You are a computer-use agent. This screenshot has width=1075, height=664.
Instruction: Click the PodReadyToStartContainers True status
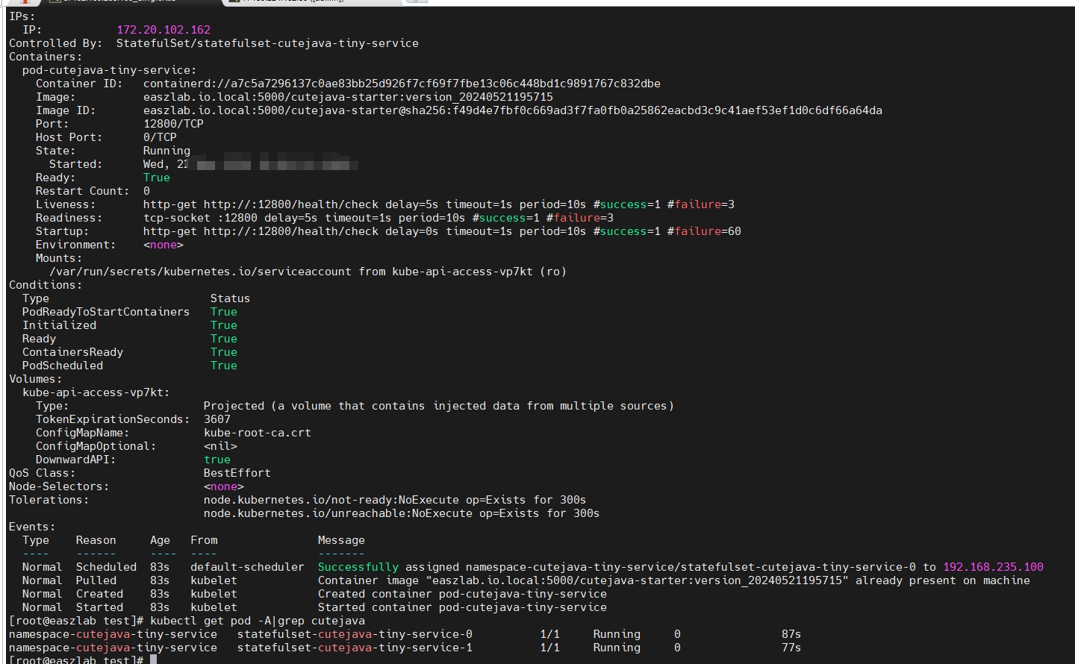(223, 312)
